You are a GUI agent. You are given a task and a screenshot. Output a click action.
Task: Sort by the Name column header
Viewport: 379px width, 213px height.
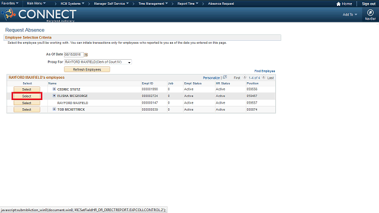pyautogui.click(x=52, y=83)
